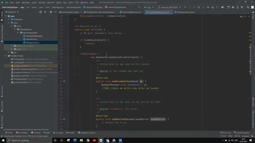
Task: Click the Task View taskbar icon
Action: 62,140
